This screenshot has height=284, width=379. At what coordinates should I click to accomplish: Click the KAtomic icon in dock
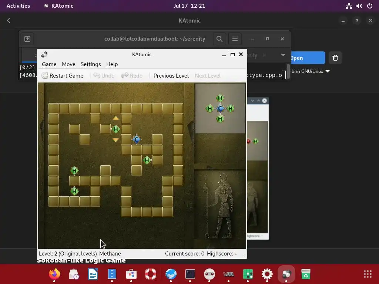[x=286, y=274]
